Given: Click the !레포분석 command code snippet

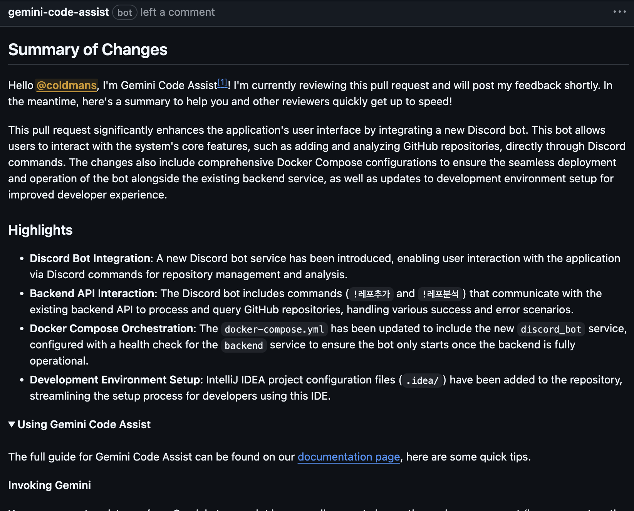Looking at the screenshot, I should point(440,294).
